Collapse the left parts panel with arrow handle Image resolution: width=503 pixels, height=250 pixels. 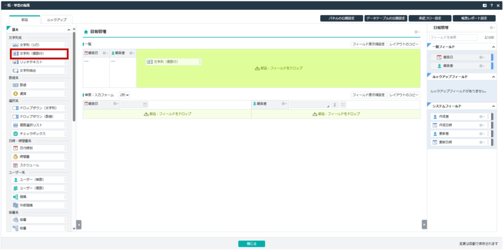tap(79, 224)
